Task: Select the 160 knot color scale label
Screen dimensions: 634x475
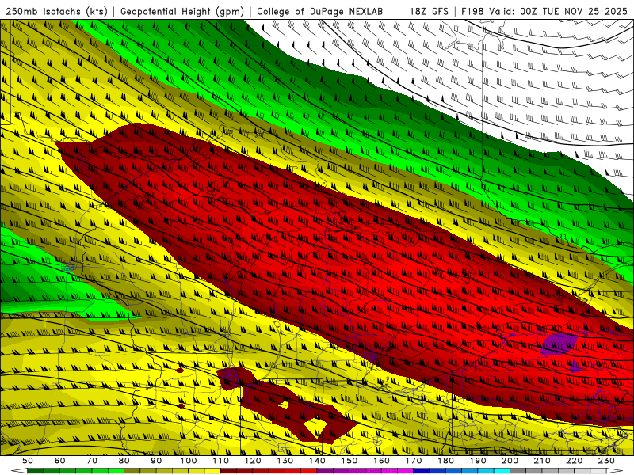Action: [x=381, y=461]
